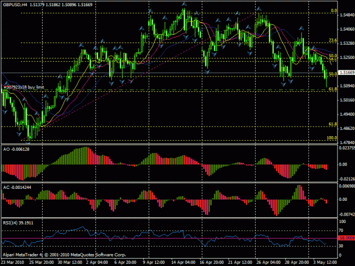Click the 1.50940 price axis label

(x=347, y=86)
